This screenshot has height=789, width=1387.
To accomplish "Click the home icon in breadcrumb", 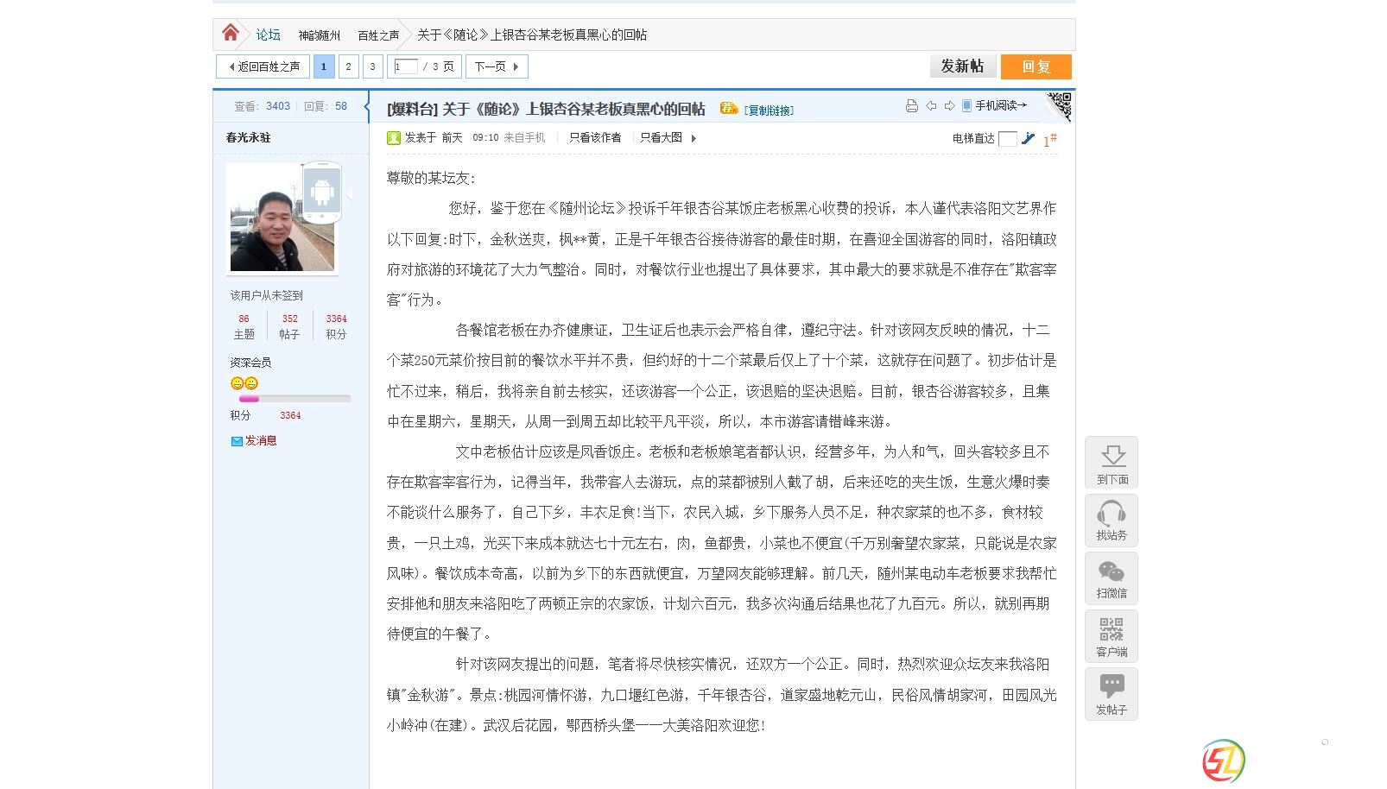I will [x=230, y=34].
